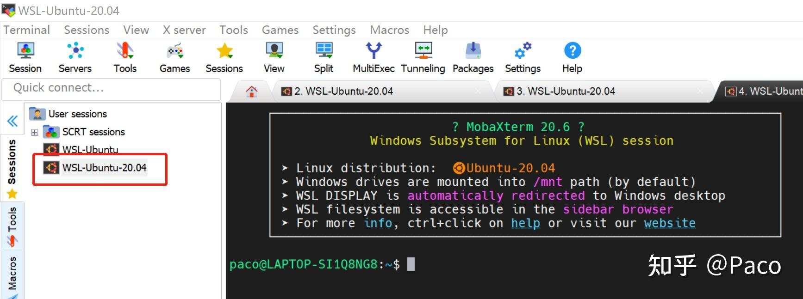Open the Servers toolbar icon
This screenshot has width=803, height=299.
coord(75,50)
